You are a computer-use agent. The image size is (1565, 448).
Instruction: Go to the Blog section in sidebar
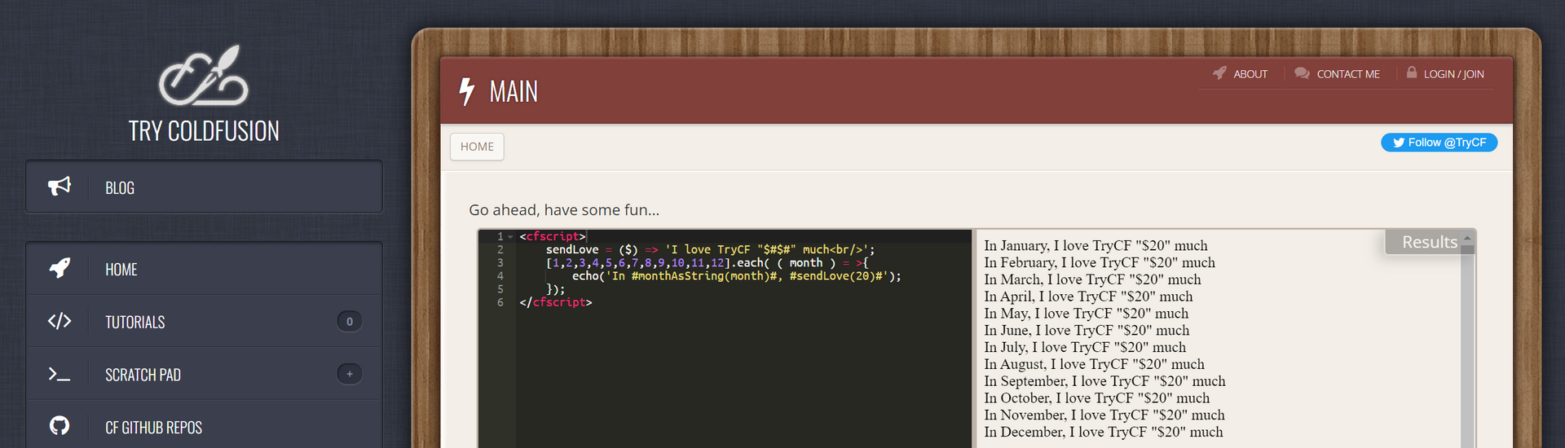120,188
